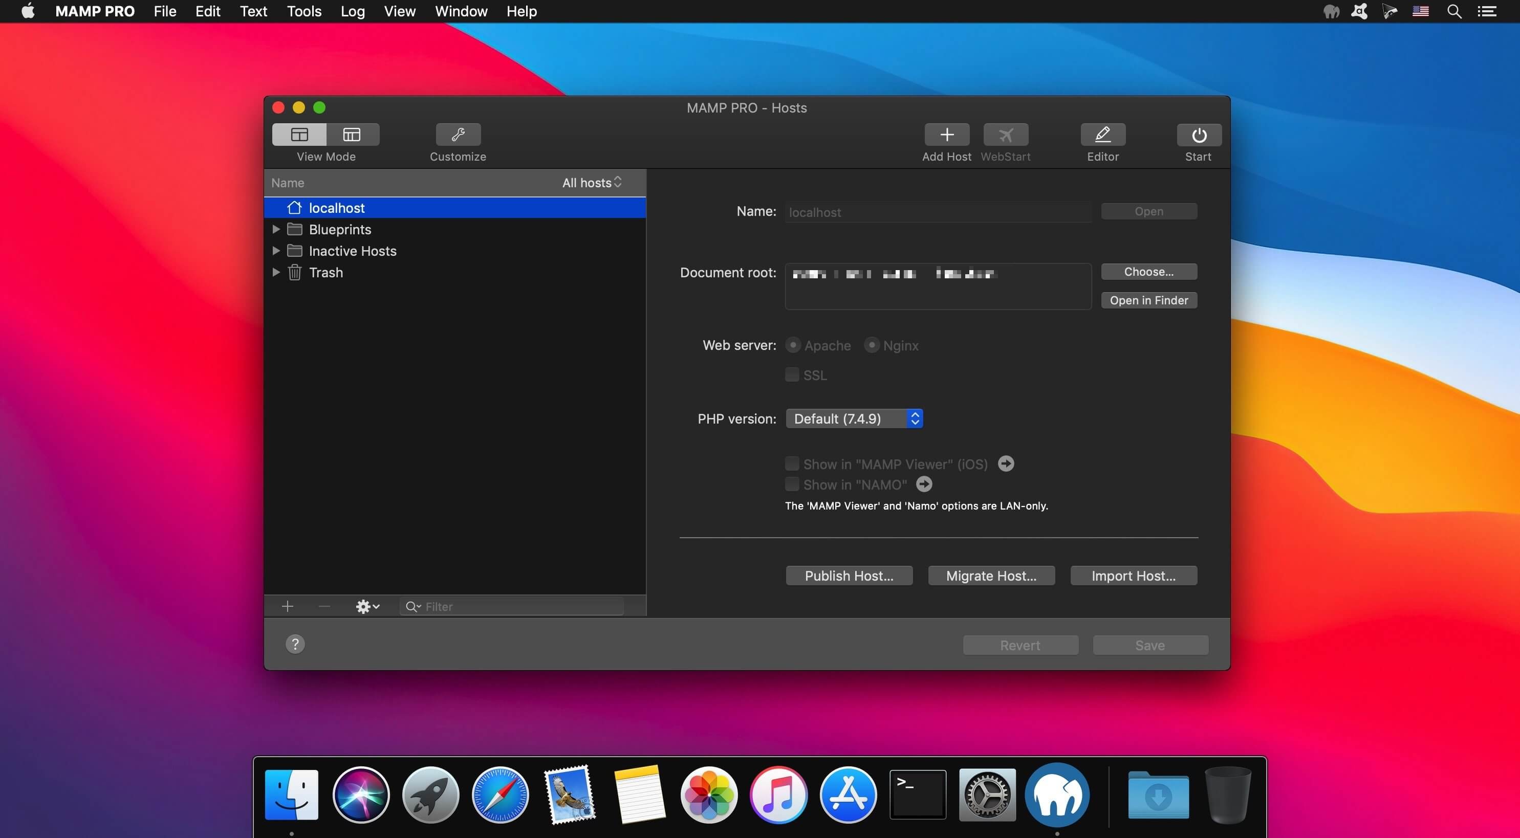Open the PHP version dropdown

854,418
